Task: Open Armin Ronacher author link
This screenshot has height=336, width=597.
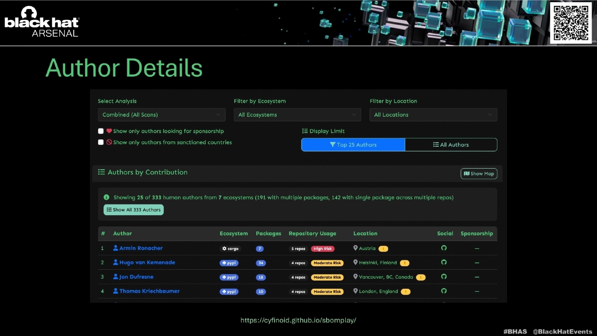Action: [141, 248]
